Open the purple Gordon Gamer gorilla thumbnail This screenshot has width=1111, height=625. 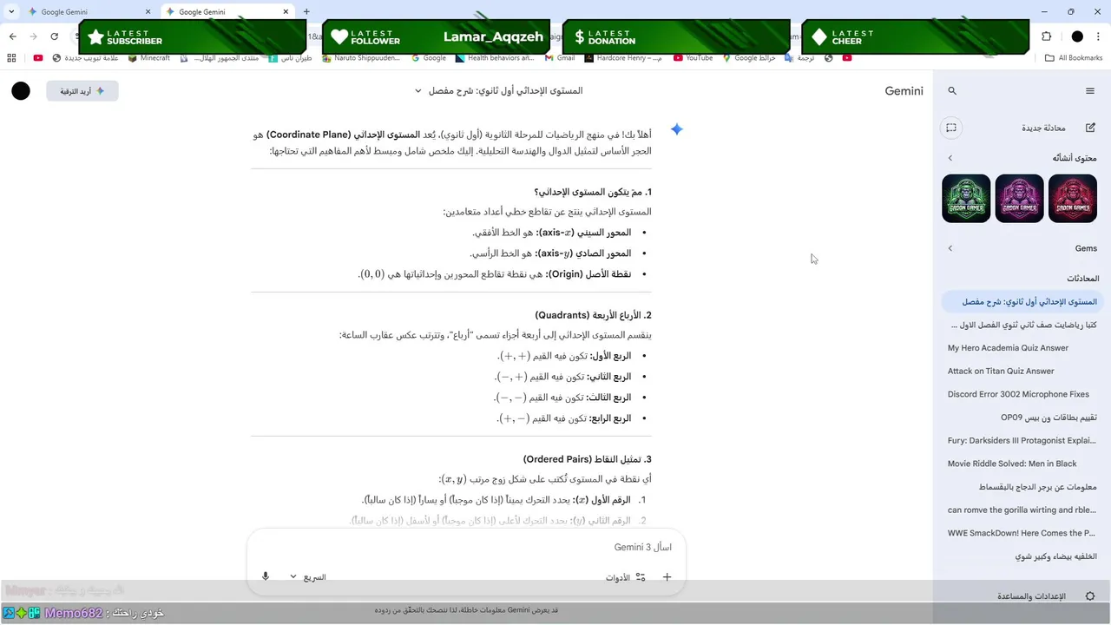1020,199
